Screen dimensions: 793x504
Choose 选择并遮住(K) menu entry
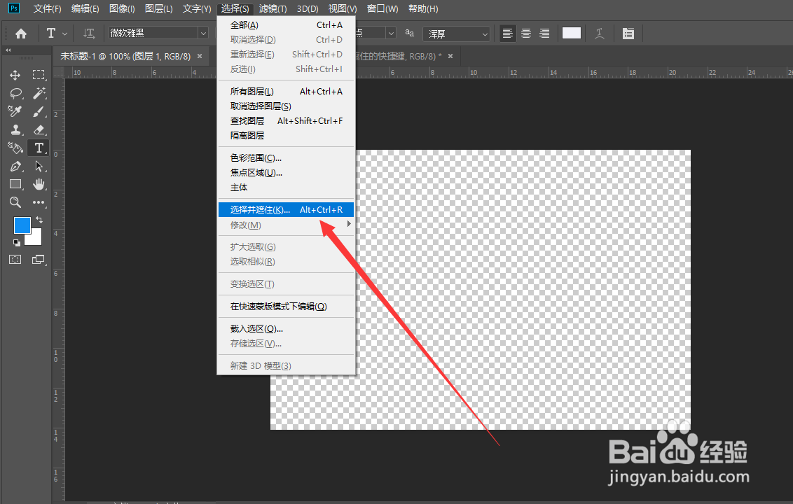pos(286,210)
